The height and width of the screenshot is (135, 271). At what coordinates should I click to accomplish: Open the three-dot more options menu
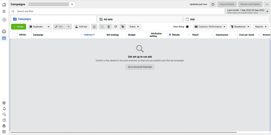click(x=267, y=4)
